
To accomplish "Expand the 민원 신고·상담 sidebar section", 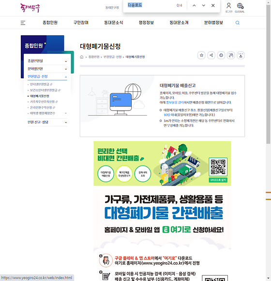I will (47, 122).
